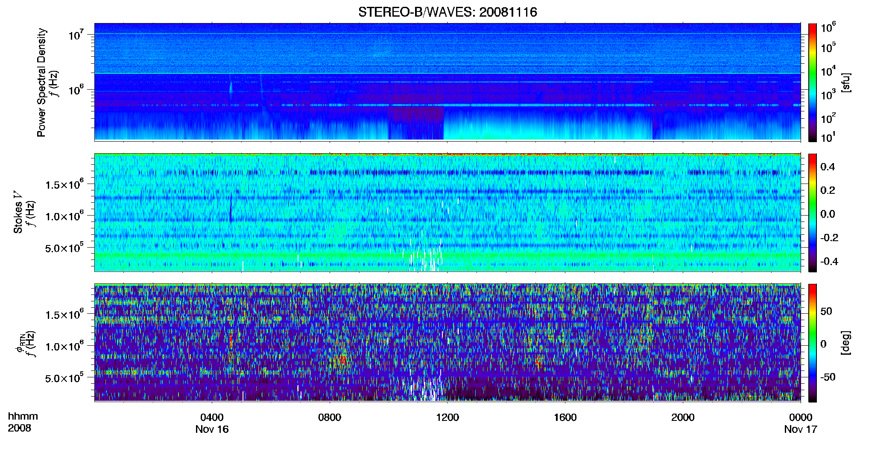The width and height of the screenshot is (895, 461).
Task: Click the plot title STEREO-B/WAVES: 20081116
Action: click(x=447, y=12)
